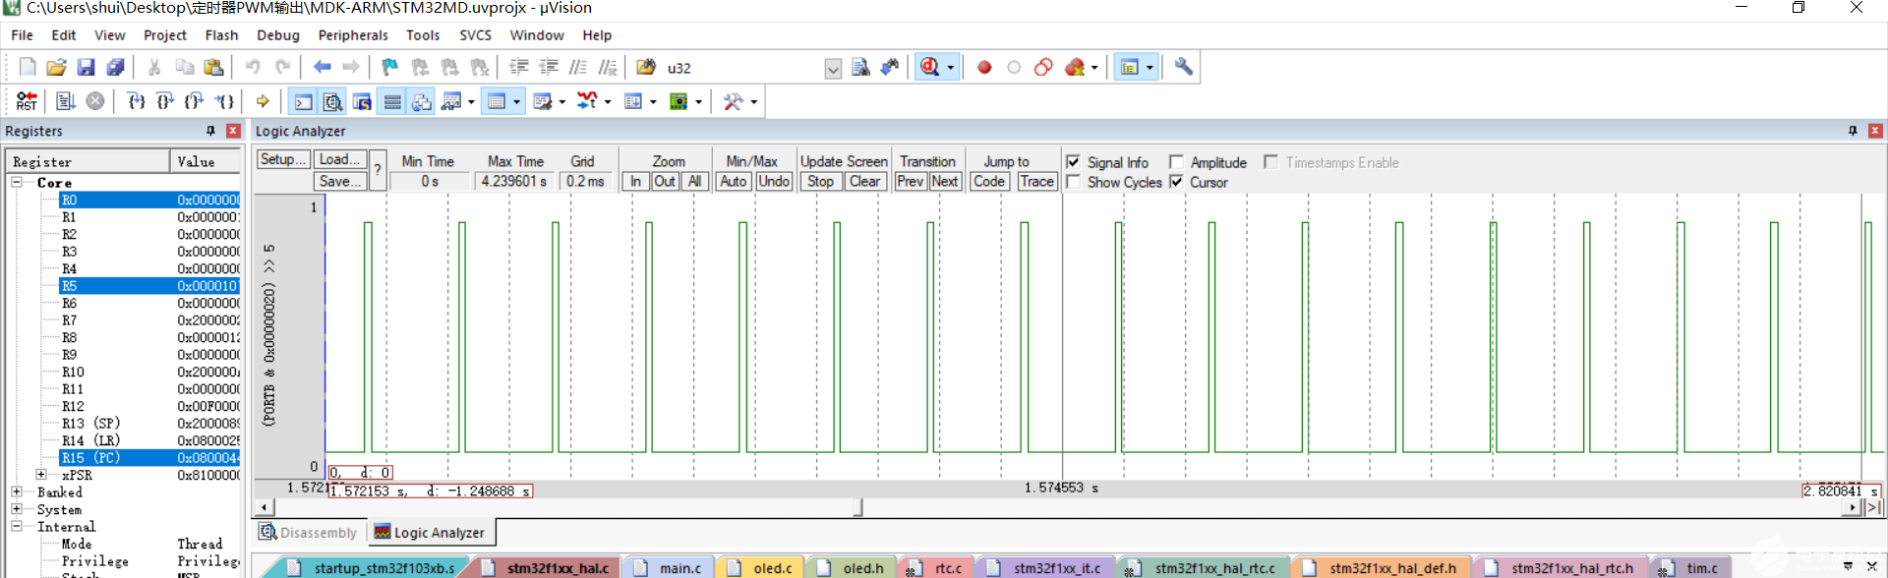Enable the Amplitude checkbox
This screenshot has width=1888, height=578.
point(1175,162)
